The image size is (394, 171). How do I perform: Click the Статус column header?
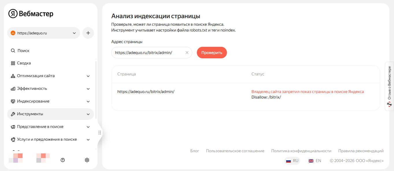click(x=258, y=74)
